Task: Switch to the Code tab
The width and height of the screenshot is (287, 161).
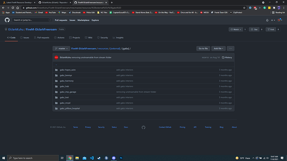Action: (11, 38)
